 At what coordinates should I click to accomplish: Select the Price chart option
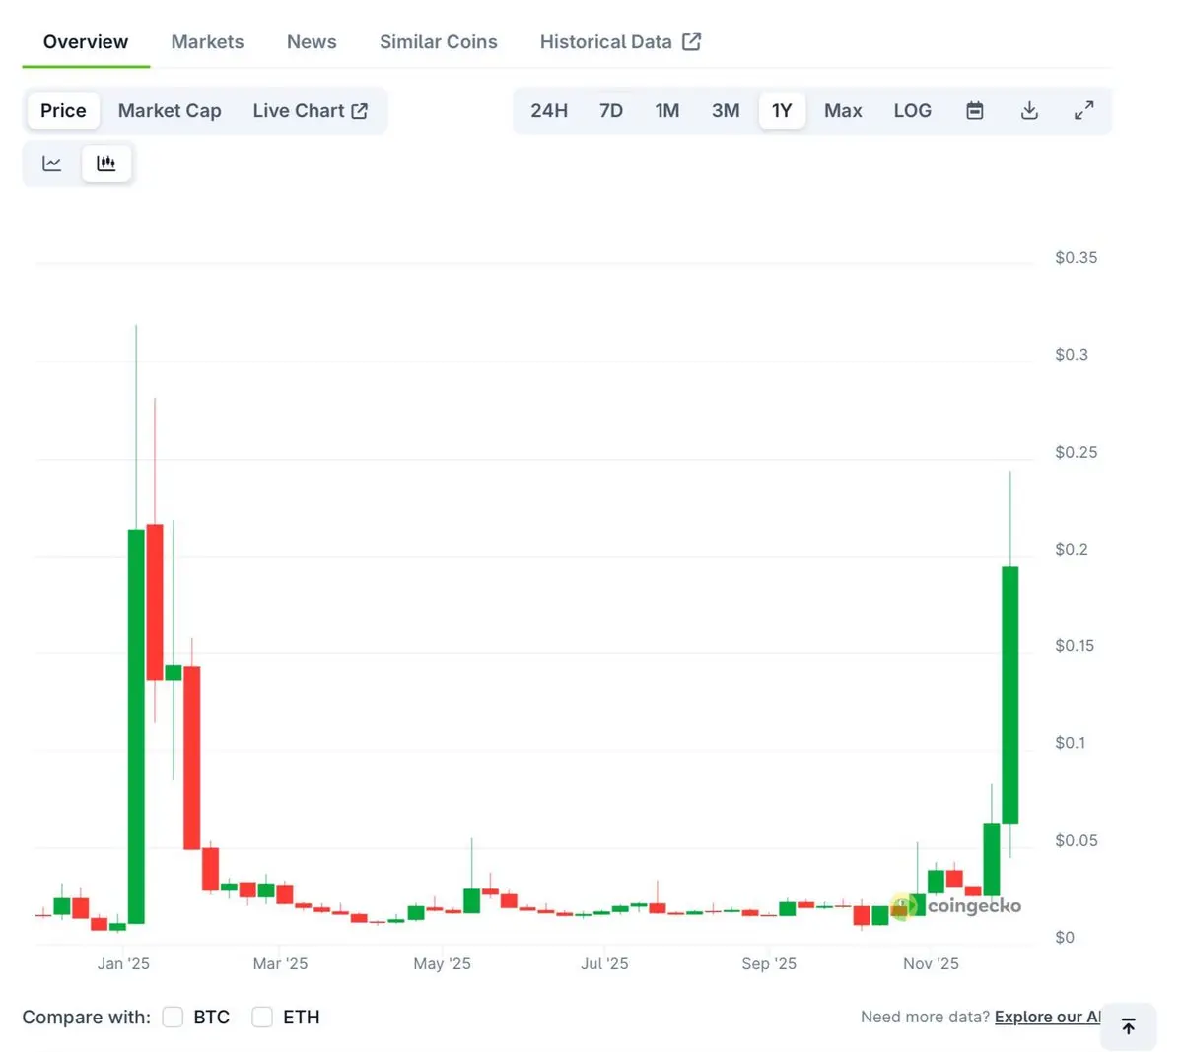(63, 110)
